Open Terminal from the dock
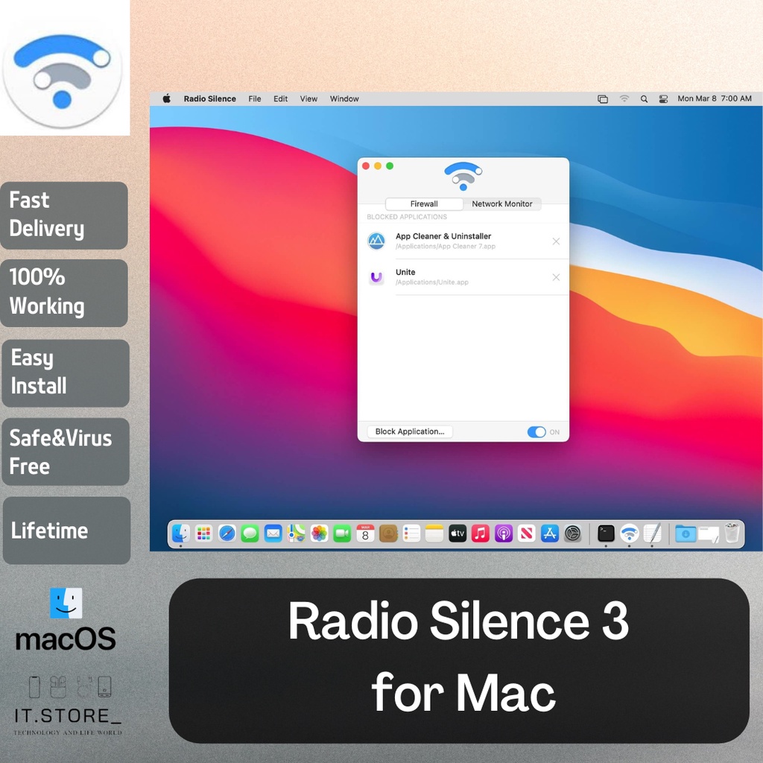This screenshot has width=763, height=763. click(x=607, y=534)
